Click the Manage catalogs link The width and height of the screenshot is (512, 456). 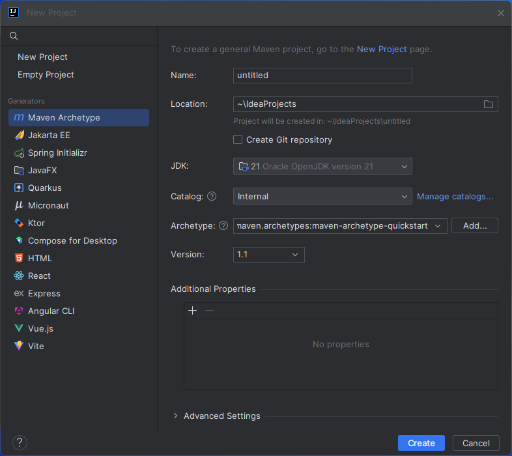pyautogui.click(x=455, y=196)
